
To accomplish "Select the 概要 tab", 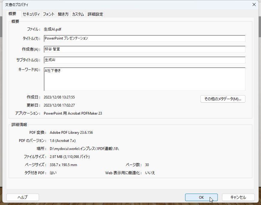I will (13, 14).
